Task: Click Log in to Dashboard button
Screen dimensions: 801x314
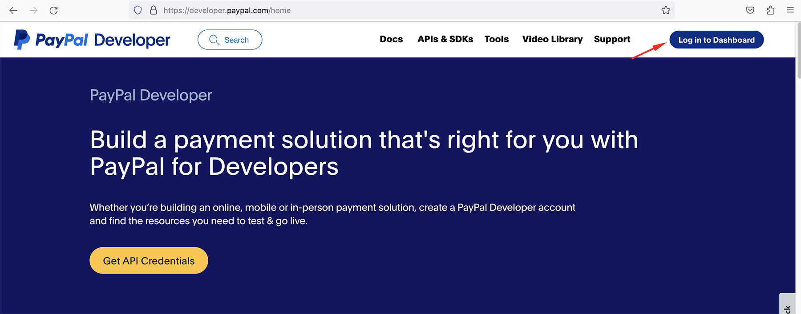Action: [716, 40]
